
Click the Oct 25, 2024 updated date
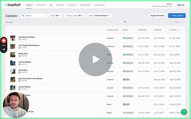click(x=159, y=55)
